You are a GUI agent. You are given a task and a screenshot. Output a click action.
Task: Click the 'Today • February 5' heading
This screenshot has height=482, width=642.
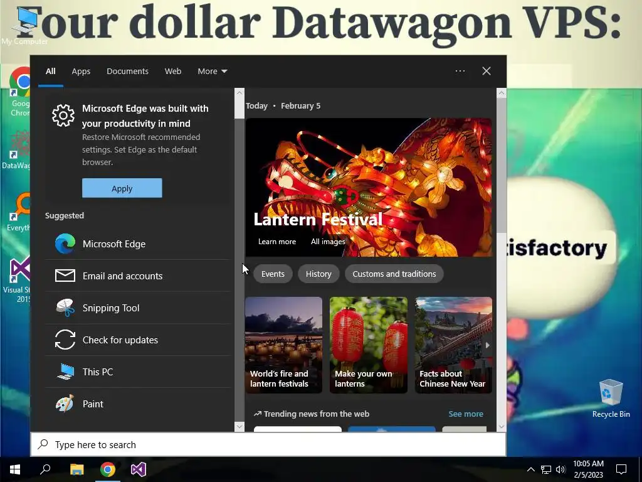[283, 105]
